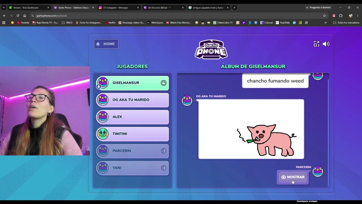Click the crown icon next to GISELMANSUR

tap(163, 83)
